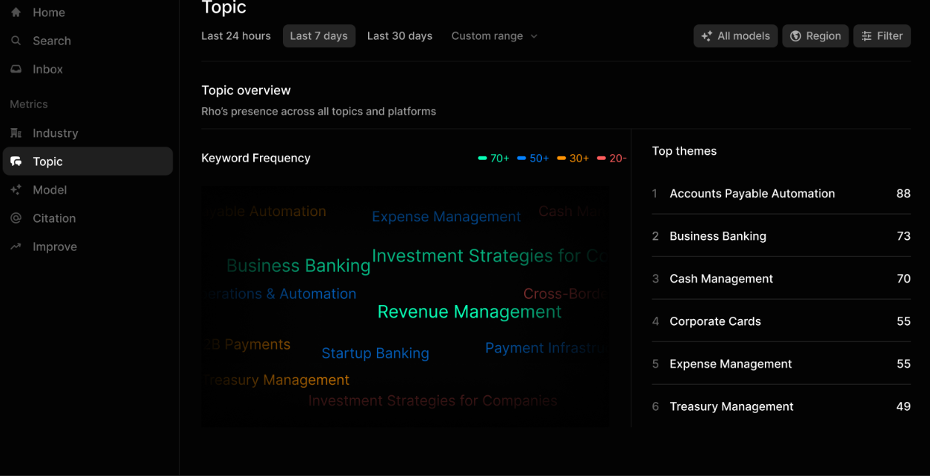Viewport: 930px width, 476px height.
Task: Click the green 70+ color swatch
Action: [x=481, y=158]
